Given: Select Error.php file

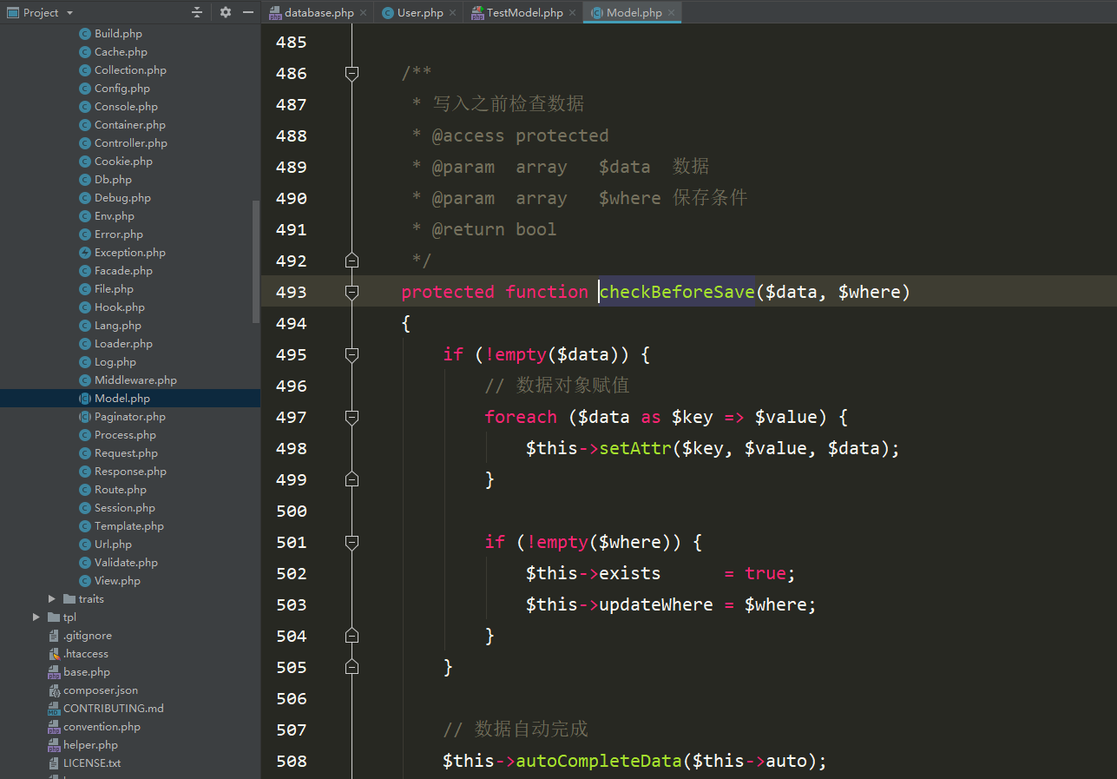Looking at the screenshot, I should 119,234.
